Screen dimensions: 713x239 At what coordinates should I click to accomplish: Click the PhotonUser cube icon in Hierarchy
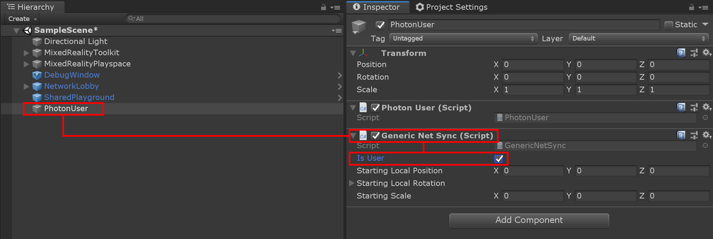point(37,109)
